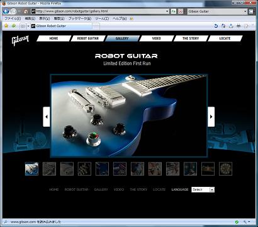Open the 表示(V) menu
The width and height of the screenshot is (258, 227).
[45, 19]
